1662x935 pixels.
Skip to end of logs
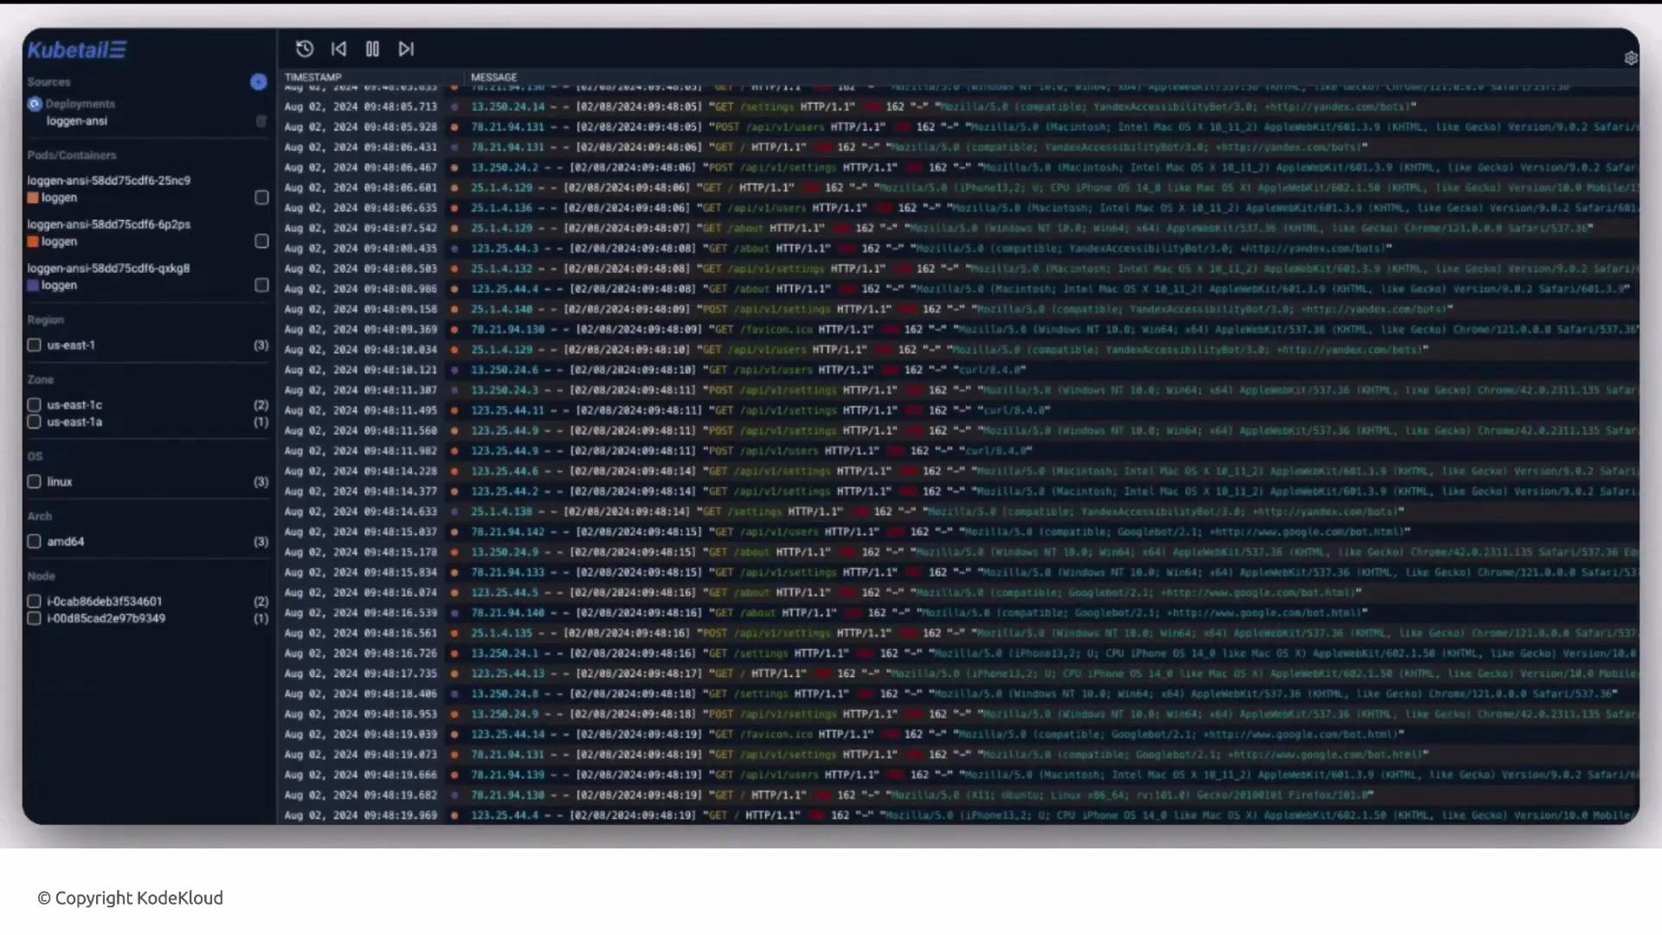click(406, 49)
